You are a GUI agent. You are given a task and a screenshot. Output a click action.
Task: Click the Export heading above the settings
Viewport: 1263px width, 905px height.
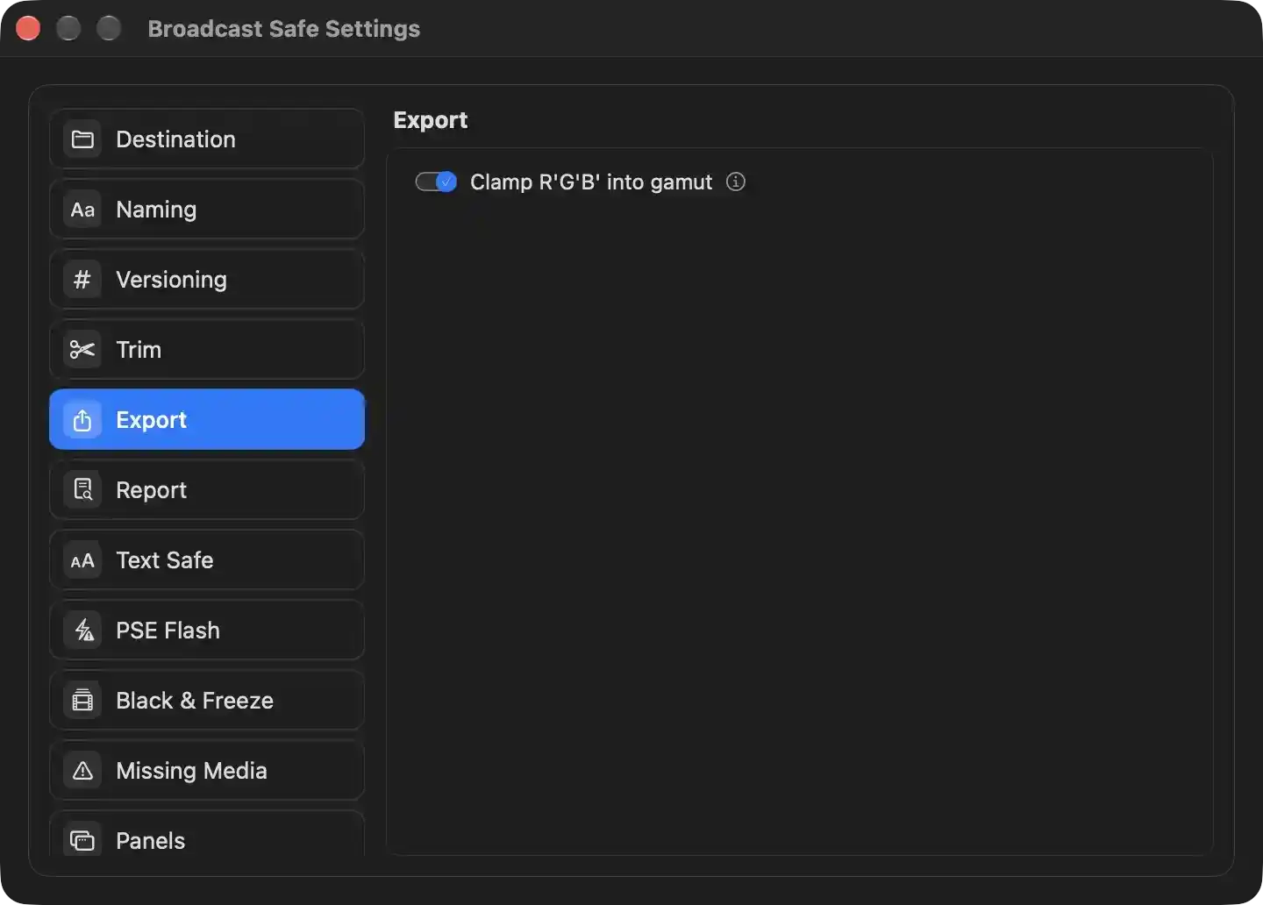431,120
